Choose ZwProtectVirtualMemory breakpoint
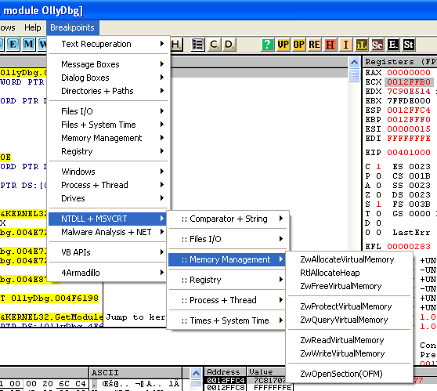This screenshot has width=437, height=391. (349, 306)
